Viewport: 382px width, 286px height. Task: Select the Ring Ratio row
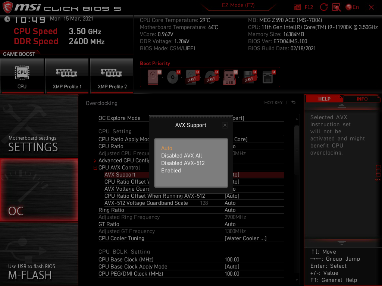(x=191, y=210)
